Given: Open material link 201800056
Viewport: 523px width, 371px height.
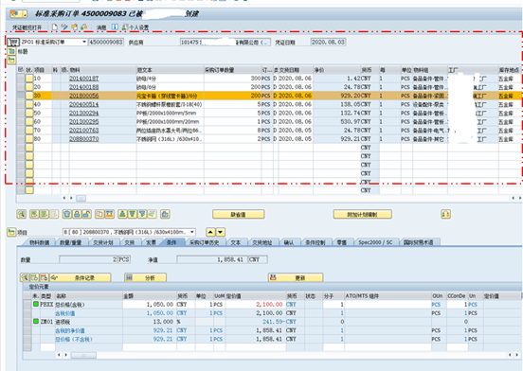Looking at the screenshot, I should pos(83,96).
